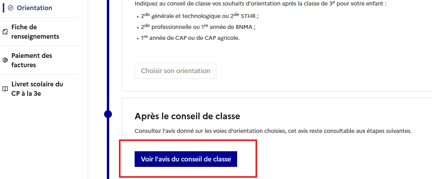Click the round timeline step marker
This screenshot has height=179, width=432.
[108, 114]
